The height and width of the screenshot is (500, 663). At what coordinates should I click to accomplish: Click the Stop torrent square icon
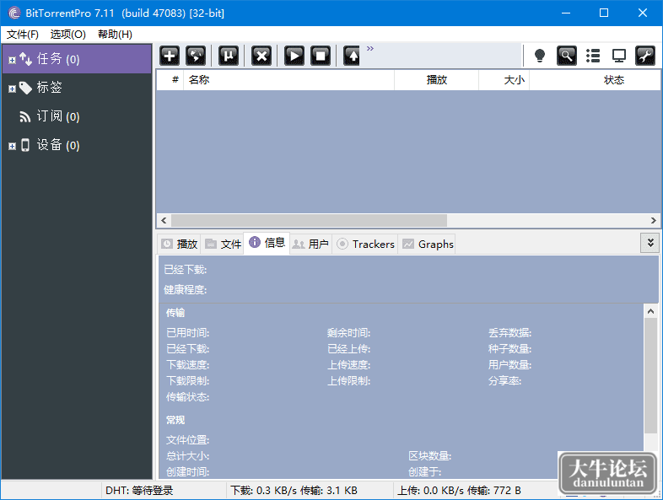click(321, 56)
